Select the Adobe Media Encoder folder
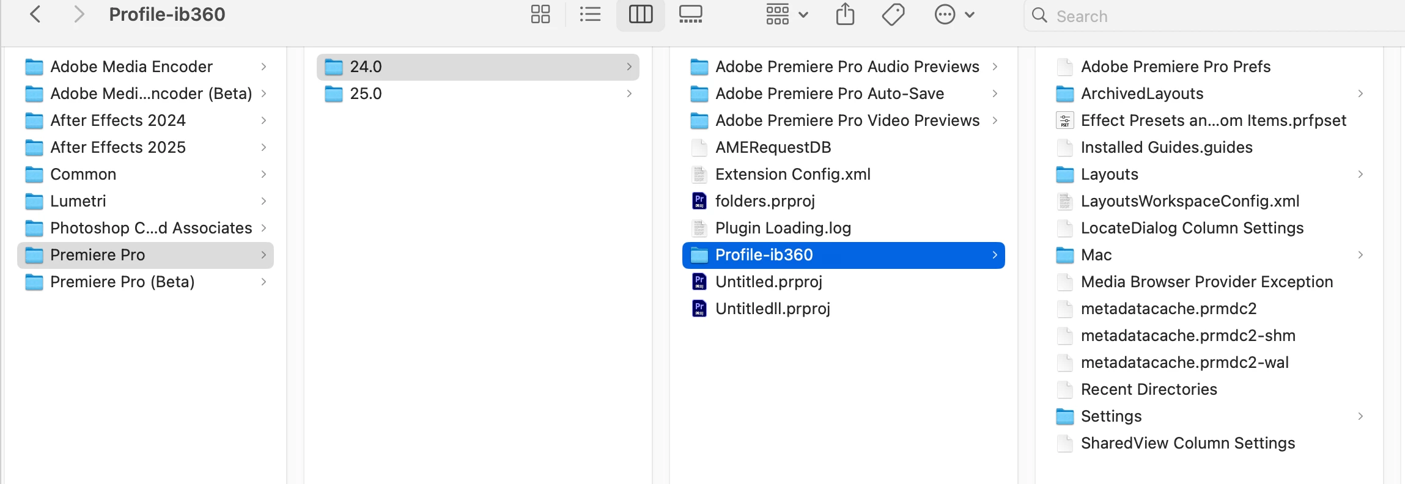 click(x=146, y=67)
